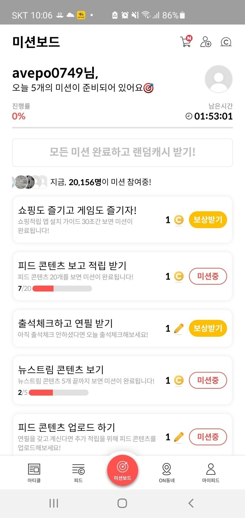Tap the newstream 2/5 progress bar

coord(58,393)
